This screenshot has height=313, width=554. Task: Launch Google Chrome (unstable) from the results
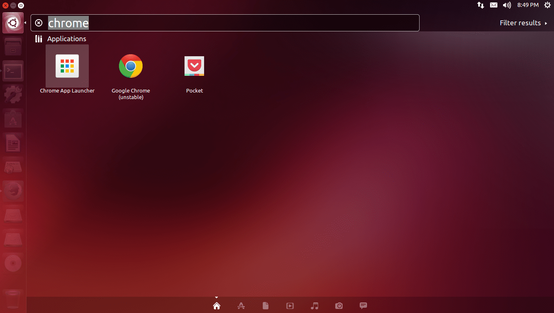coord(131,66)
